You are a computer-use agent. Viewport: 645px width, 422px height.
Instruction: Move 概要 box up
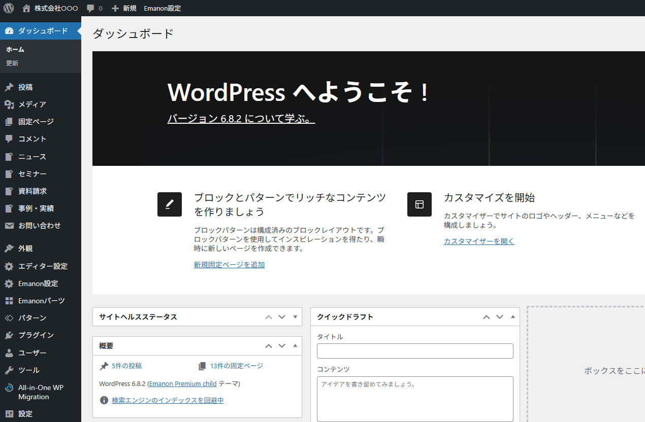pos(269,346)
